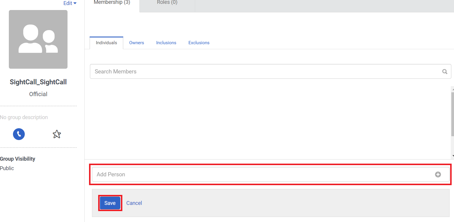Focus the Add Person input field

coord(271,175)
